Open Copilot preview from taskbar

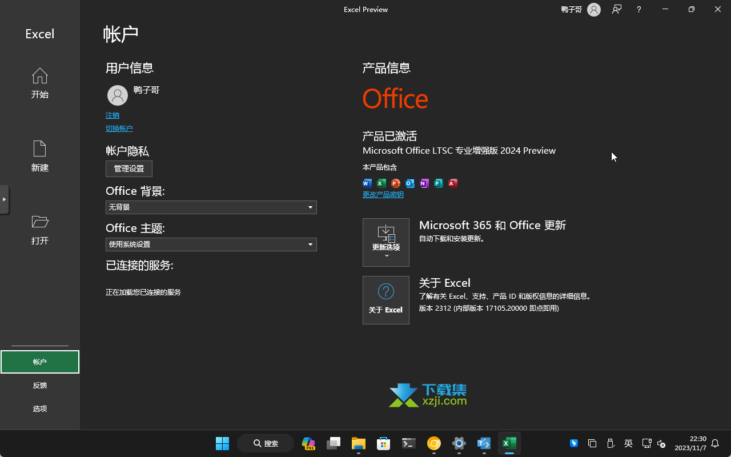pos(308,443)
